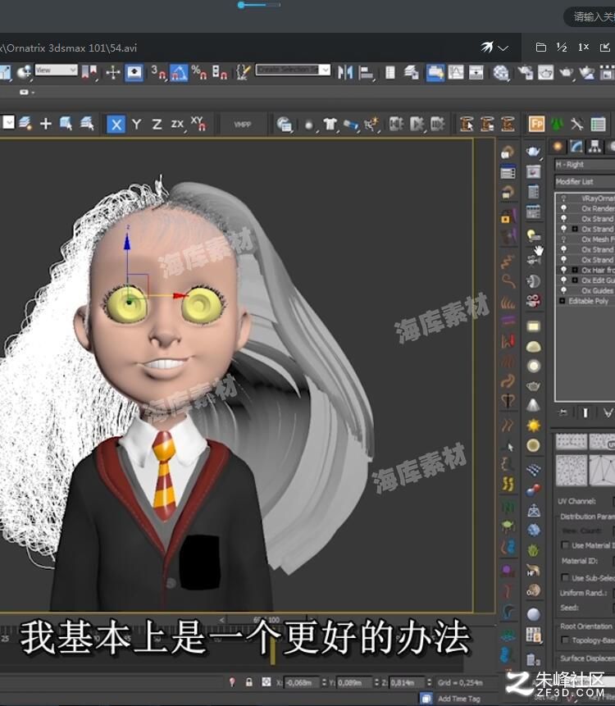Screen dimensions: 615x706
Task: Click the Y axis constraint button
Action: (136, 125)
